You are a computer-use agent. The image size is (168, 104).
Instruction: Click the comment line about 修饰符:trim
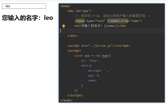(x=112, y=16)
